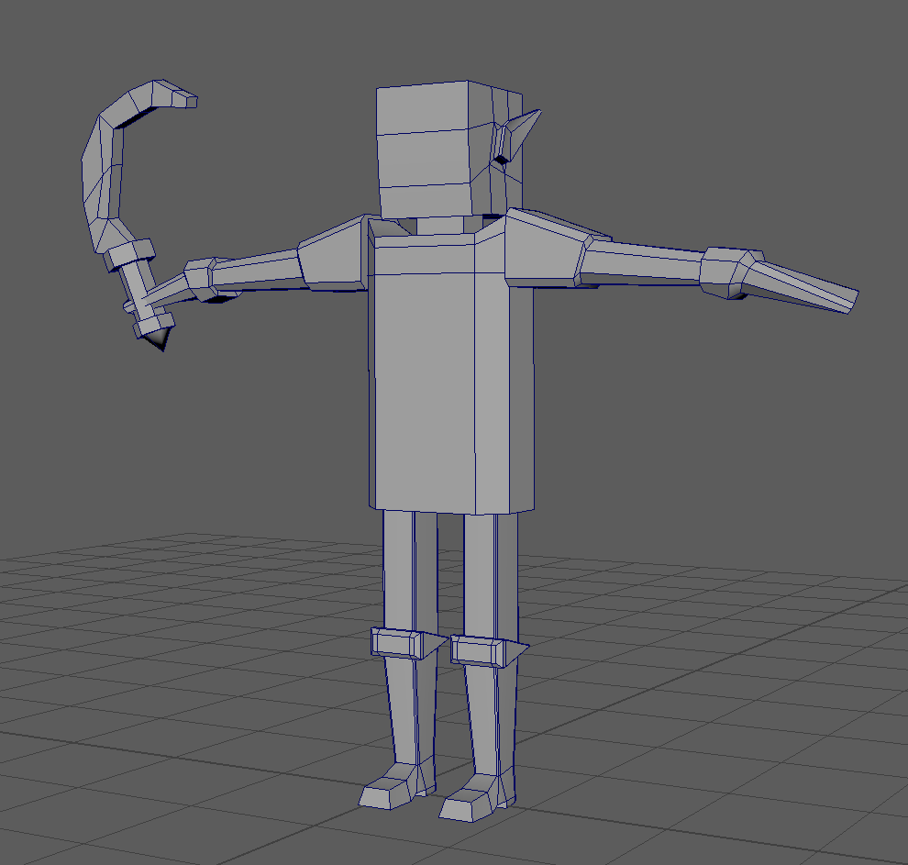The width and height of the screenshot is (908, 865).
Task: Click the foot on the weapon-holding side
Action: click(x=395, y=786)
